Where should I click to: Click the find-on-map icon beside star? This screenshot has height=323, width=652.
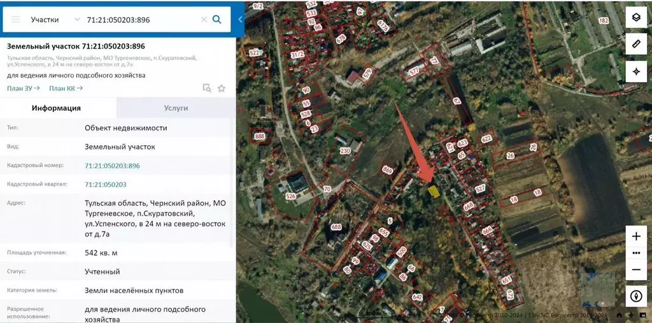point(206,89)
